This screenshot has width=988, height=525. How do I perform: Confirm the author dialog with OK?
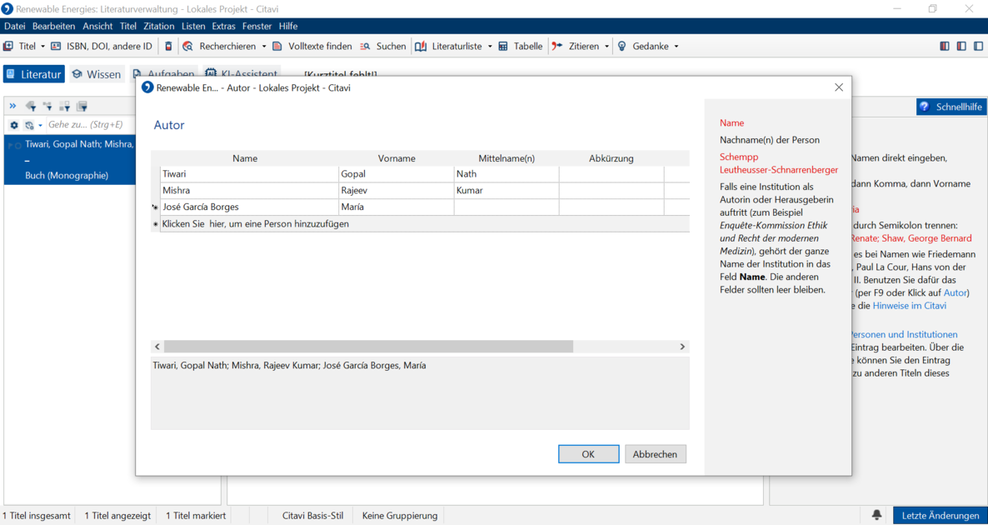click(588, 454)
